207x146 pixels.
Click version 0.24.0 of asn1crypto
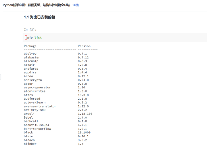[83, 80]
